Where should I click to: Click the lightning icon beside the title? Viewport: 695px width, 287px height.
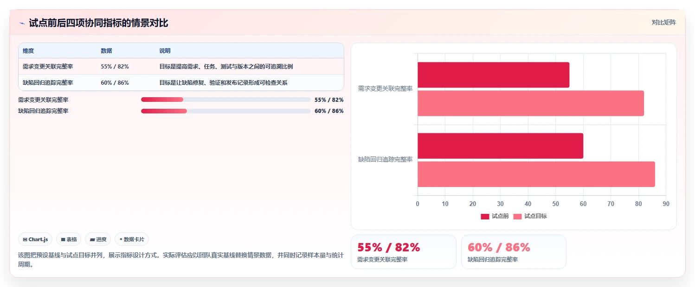point(22,23)
